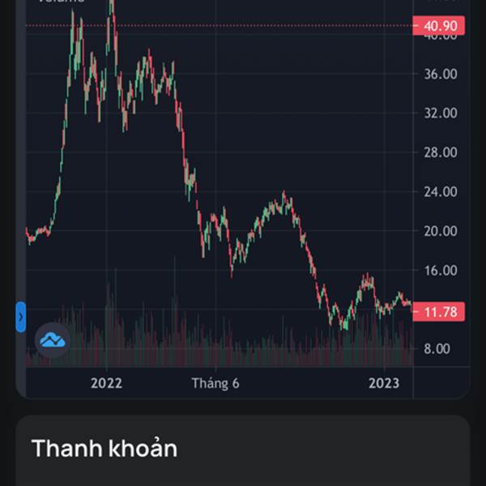Viewport: 486px width, 486px height.
Task: Tap the 2023 label on time axis
Action: (384, 383)
